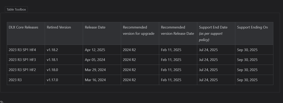Click the Support Ending On header
283x103 pixels.
(254, 33)
